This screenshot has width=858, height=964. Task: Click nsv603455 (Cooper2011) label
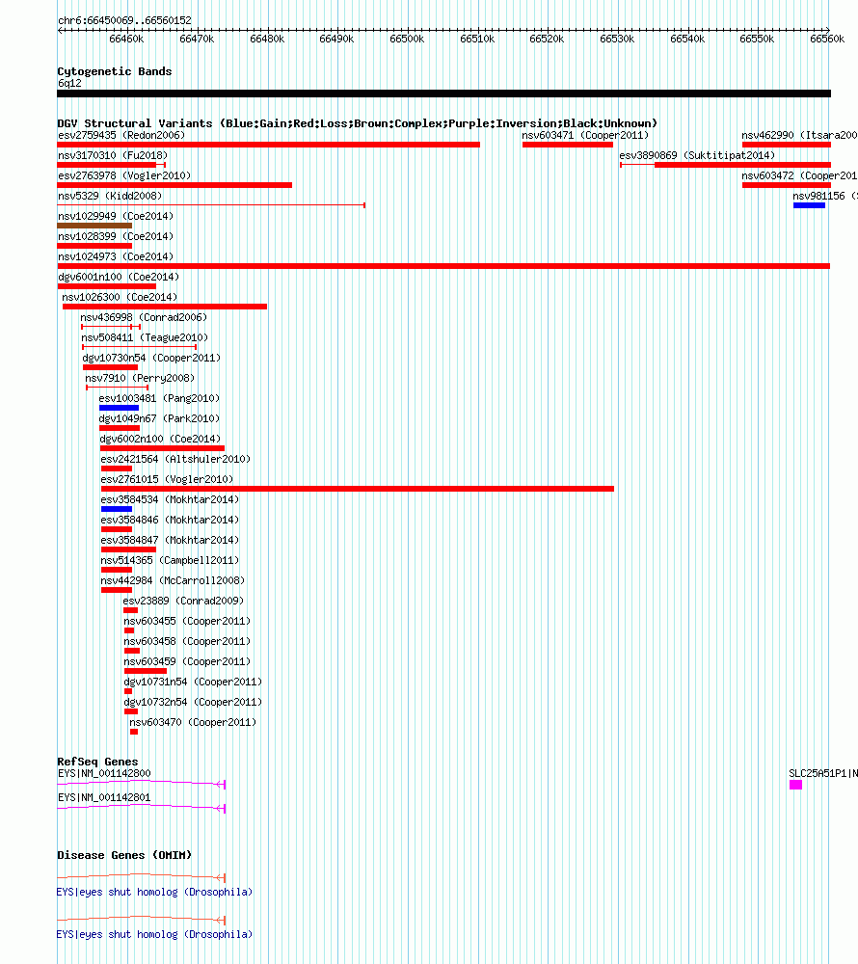click(187, 621)
